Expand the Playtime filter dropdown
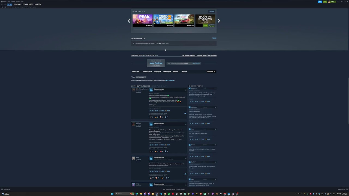The height and width of the screenshot is (196, 349). [176, 72]
